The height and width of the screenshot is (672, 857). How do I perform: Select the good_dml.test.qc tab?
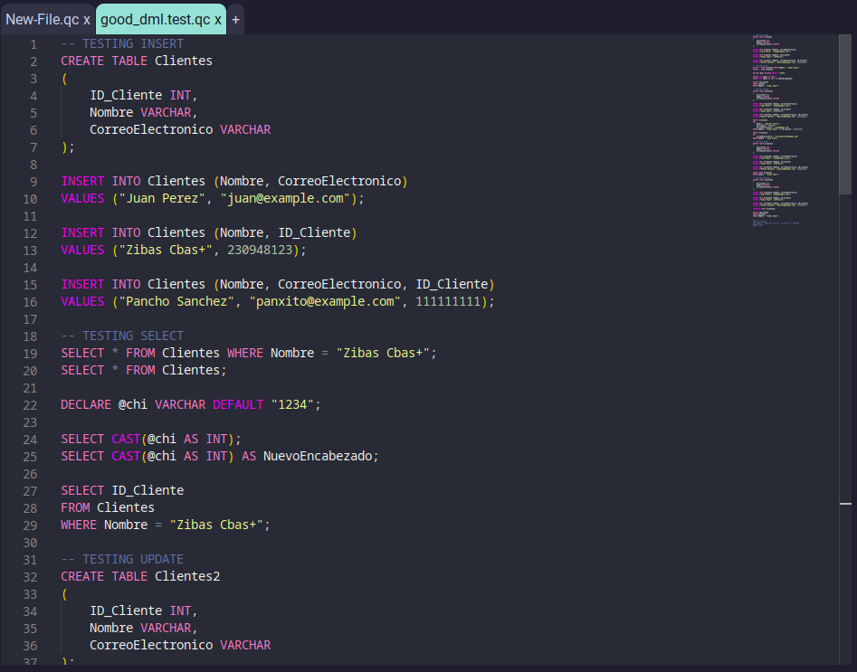(156, 20)
